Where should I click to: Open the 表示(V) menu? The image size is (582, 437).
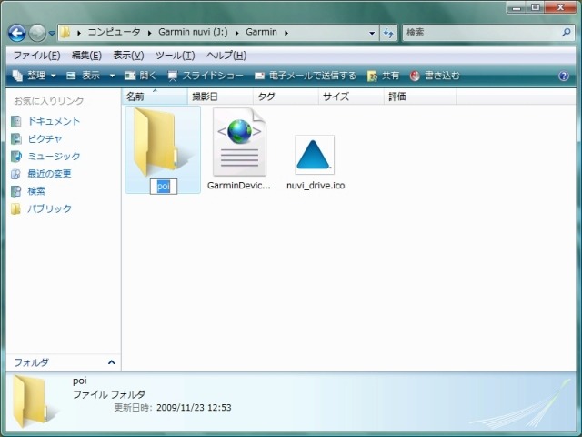(128, 56)
